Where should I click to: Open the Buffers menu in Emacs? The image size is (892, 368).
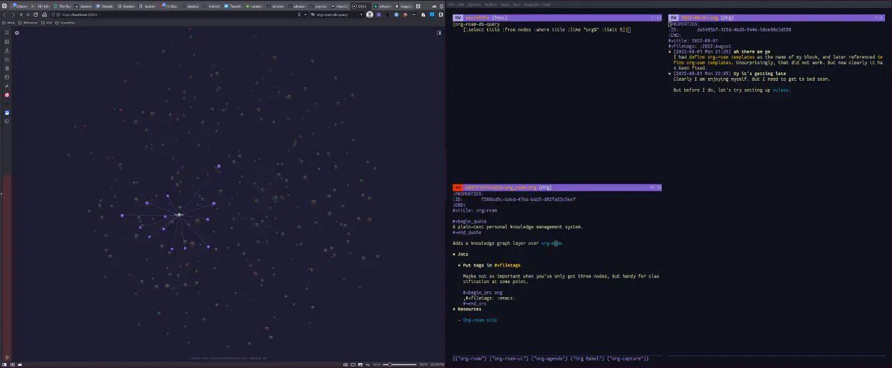tap(491, 4)
